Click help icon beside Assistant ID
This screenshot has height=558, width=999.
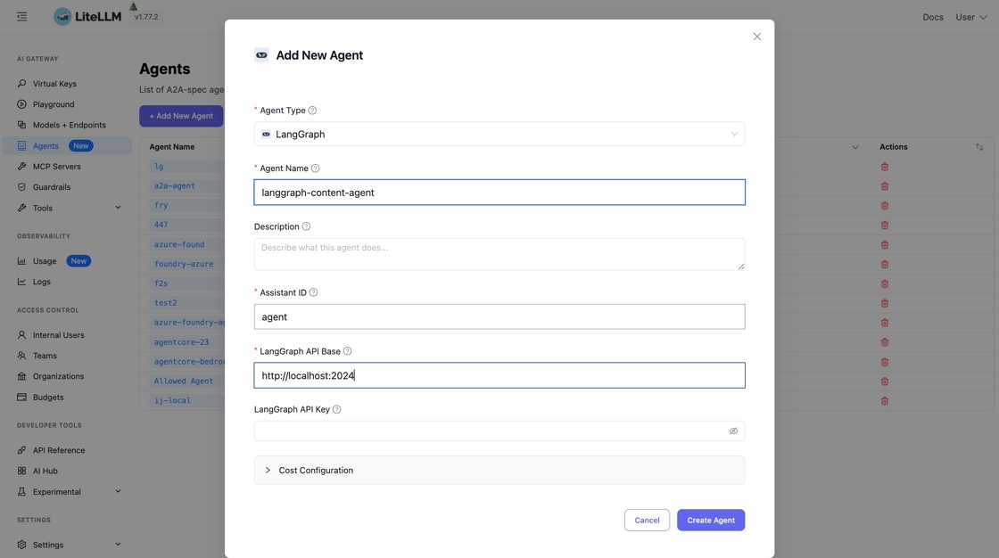coord(313,292)
